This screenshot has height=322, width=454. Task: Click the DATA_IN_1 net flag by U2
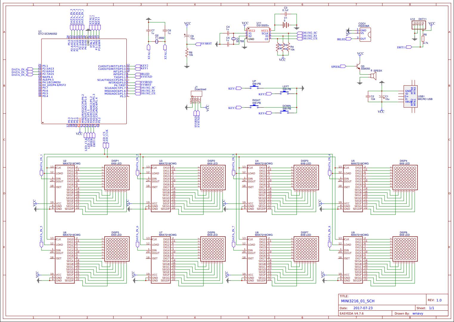[x=41, y=166]
